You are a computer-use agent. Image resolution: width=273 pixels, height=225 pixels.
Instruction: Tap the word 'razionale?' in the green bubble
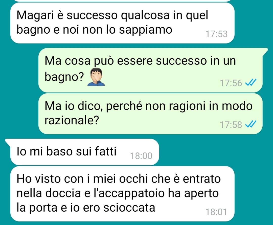click(x=72, y=120)
